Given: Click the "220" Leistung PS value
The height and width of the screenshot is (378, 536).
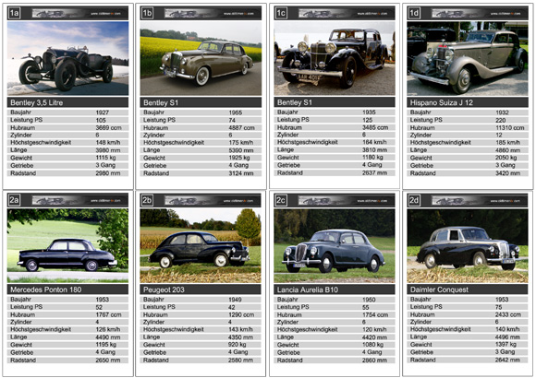Looking at the screenshot, I should [x=501, y=120].
